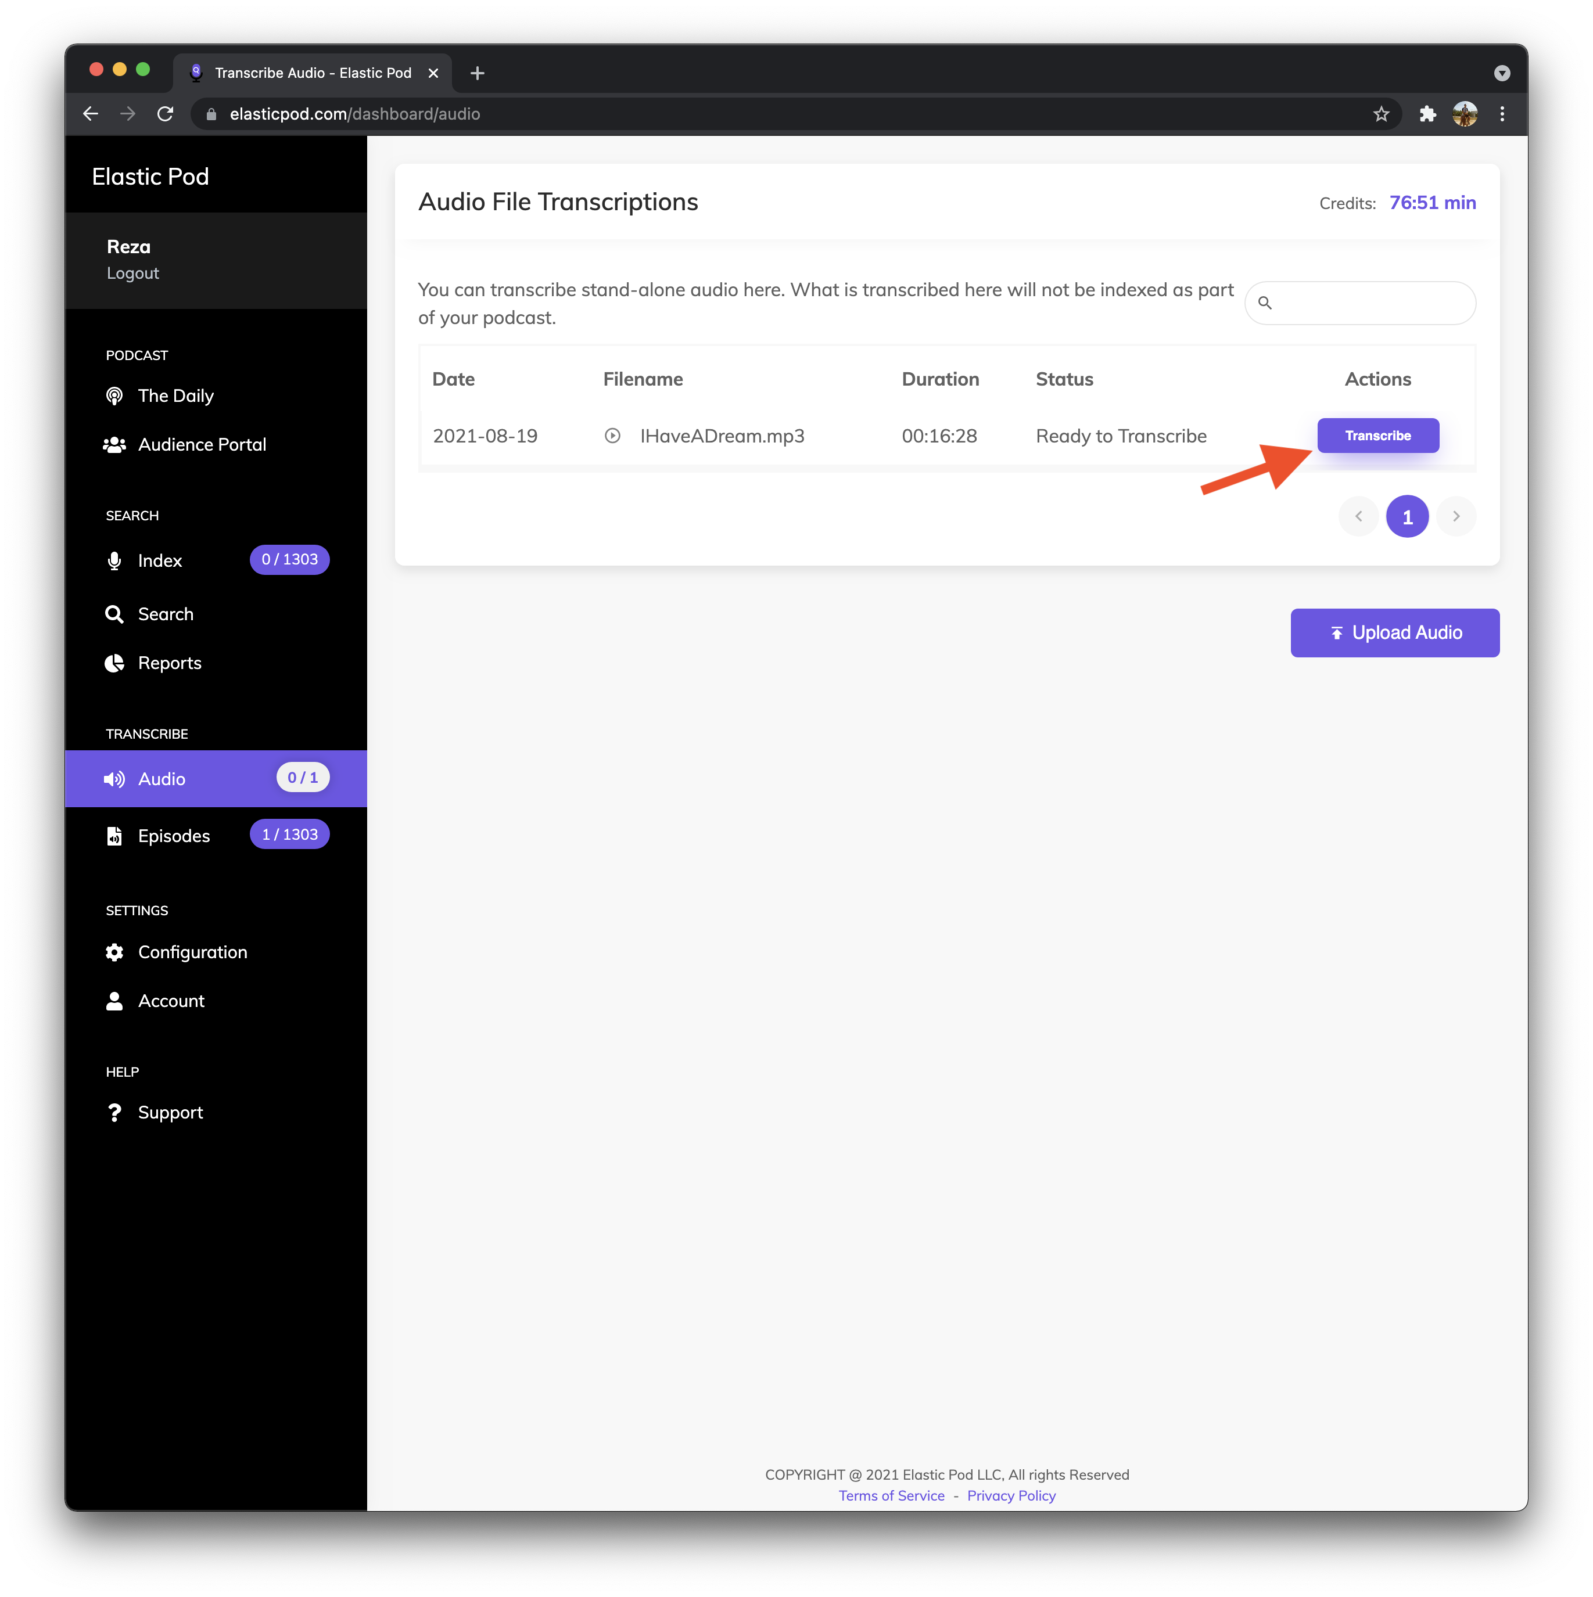Image resolution: width=1593 pixels, height=1597 pixels.
Task: Click the Upload Audio button
Action: 1395,633
